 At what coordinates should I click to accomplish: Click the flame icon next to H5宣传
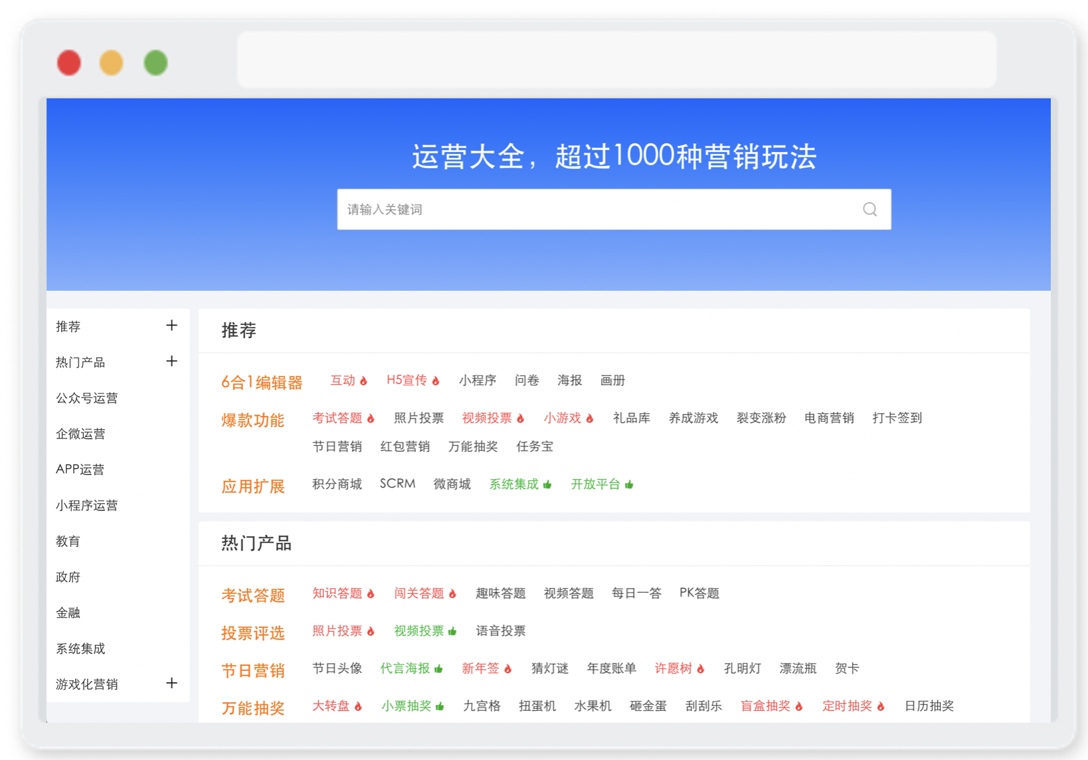click(436, 381)
